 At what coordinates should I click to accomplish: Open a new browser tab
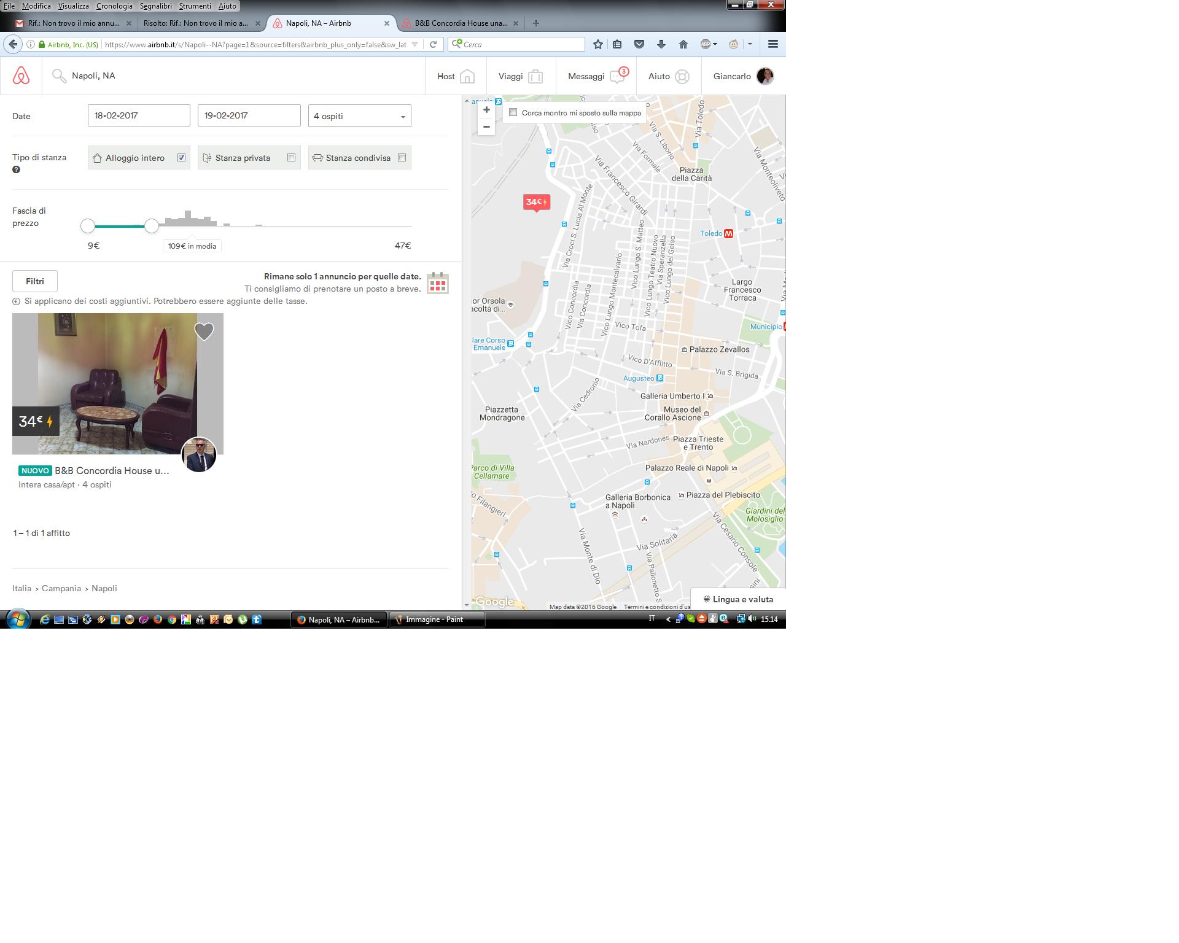[536, 23]
